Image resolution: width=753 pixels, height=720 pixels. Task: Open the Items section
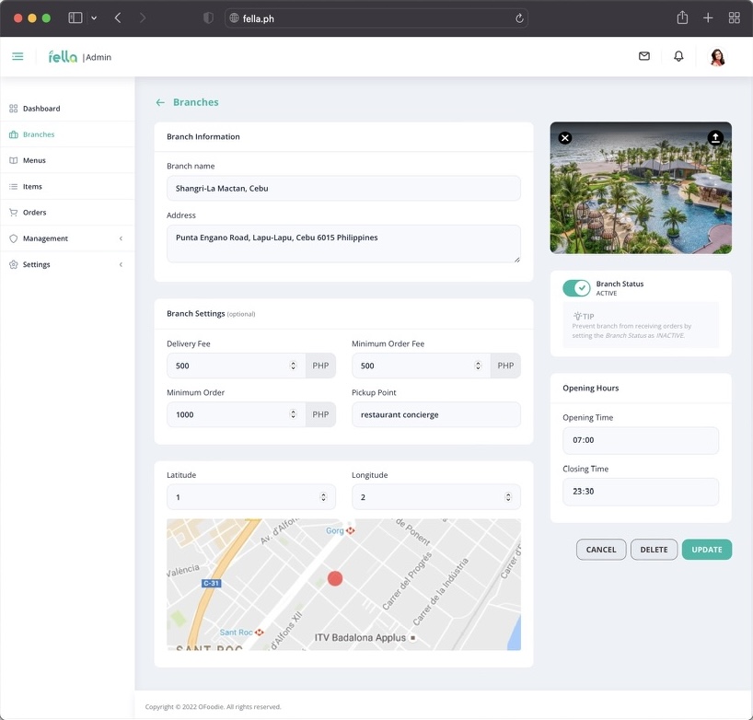point(30,186)
